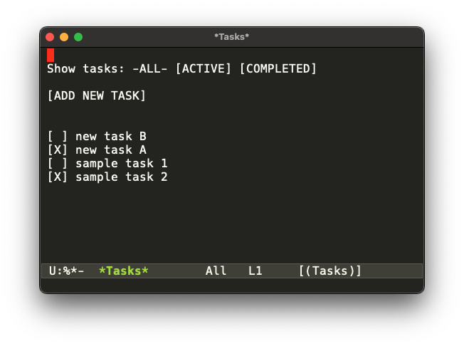Click the *Tasks* buffer name in mode line
Image resolution: width=464 pixels, height=346 pixels.
pyautogui.click(x=124, y=271)
